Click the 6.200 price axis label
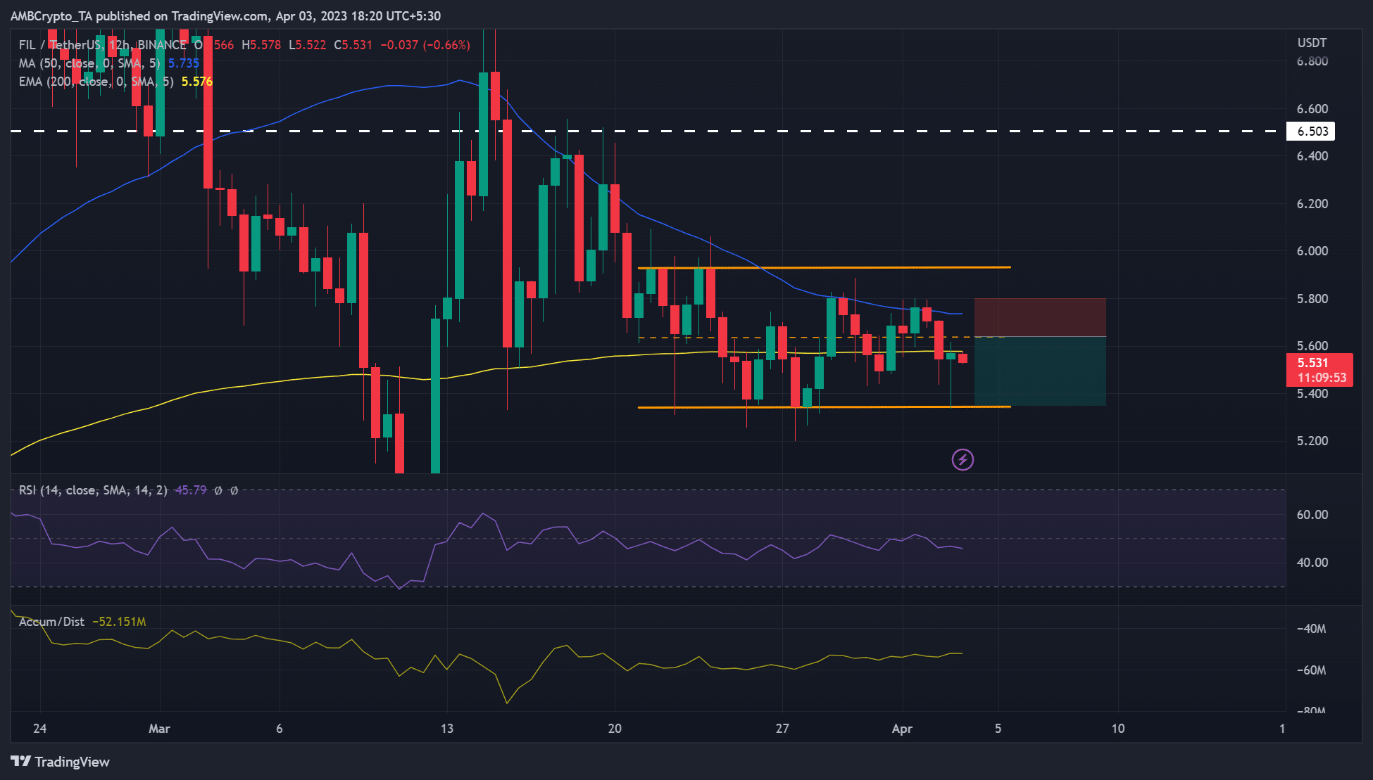1373x780 pixels. [x=1312, y=204]
